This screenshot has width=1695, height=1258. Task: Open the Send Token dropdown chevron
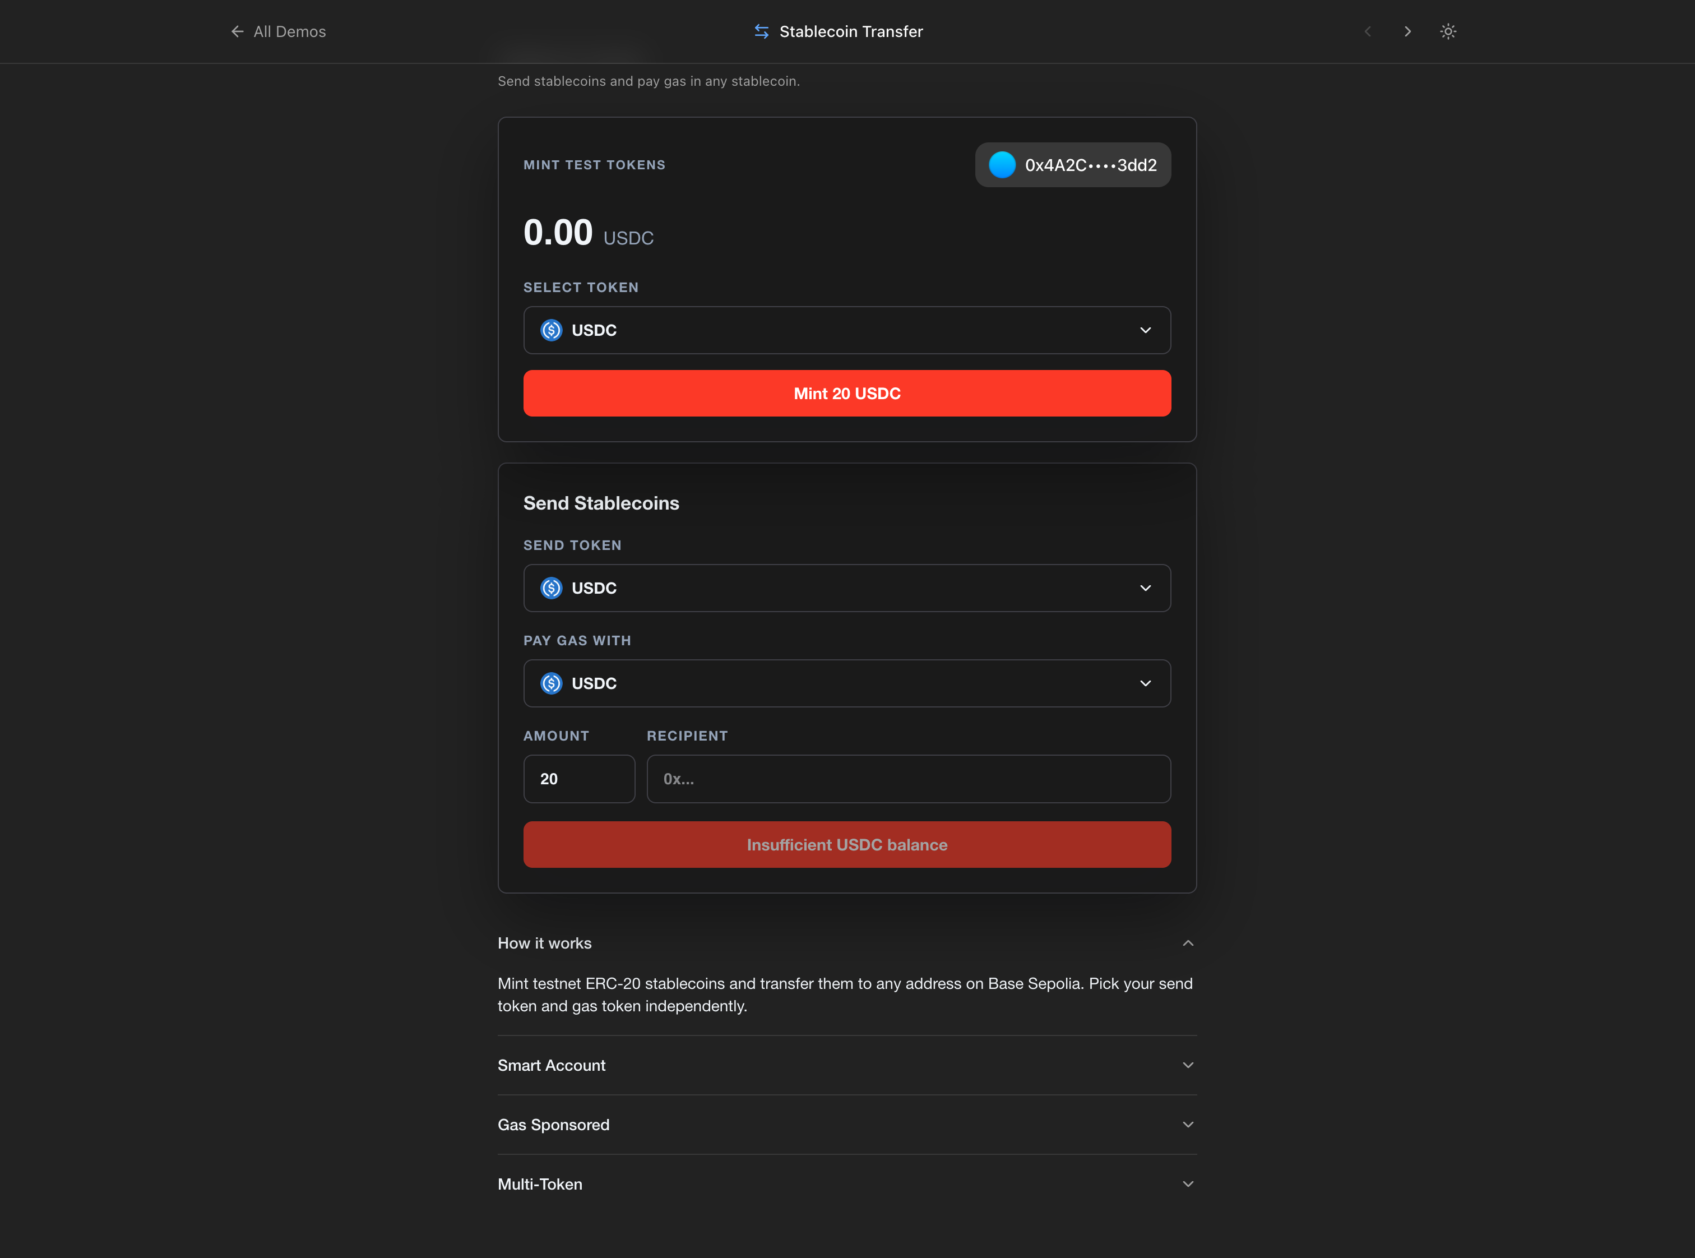1145,588
